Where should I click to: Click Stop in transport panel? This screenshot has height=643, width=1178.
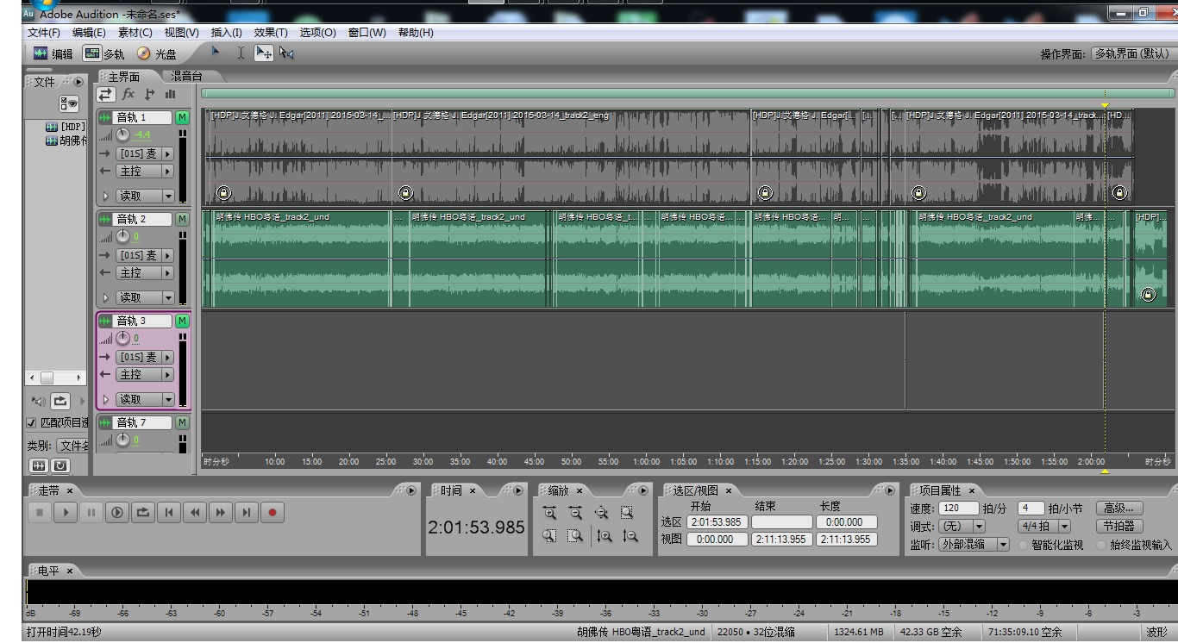click(40, 512)
